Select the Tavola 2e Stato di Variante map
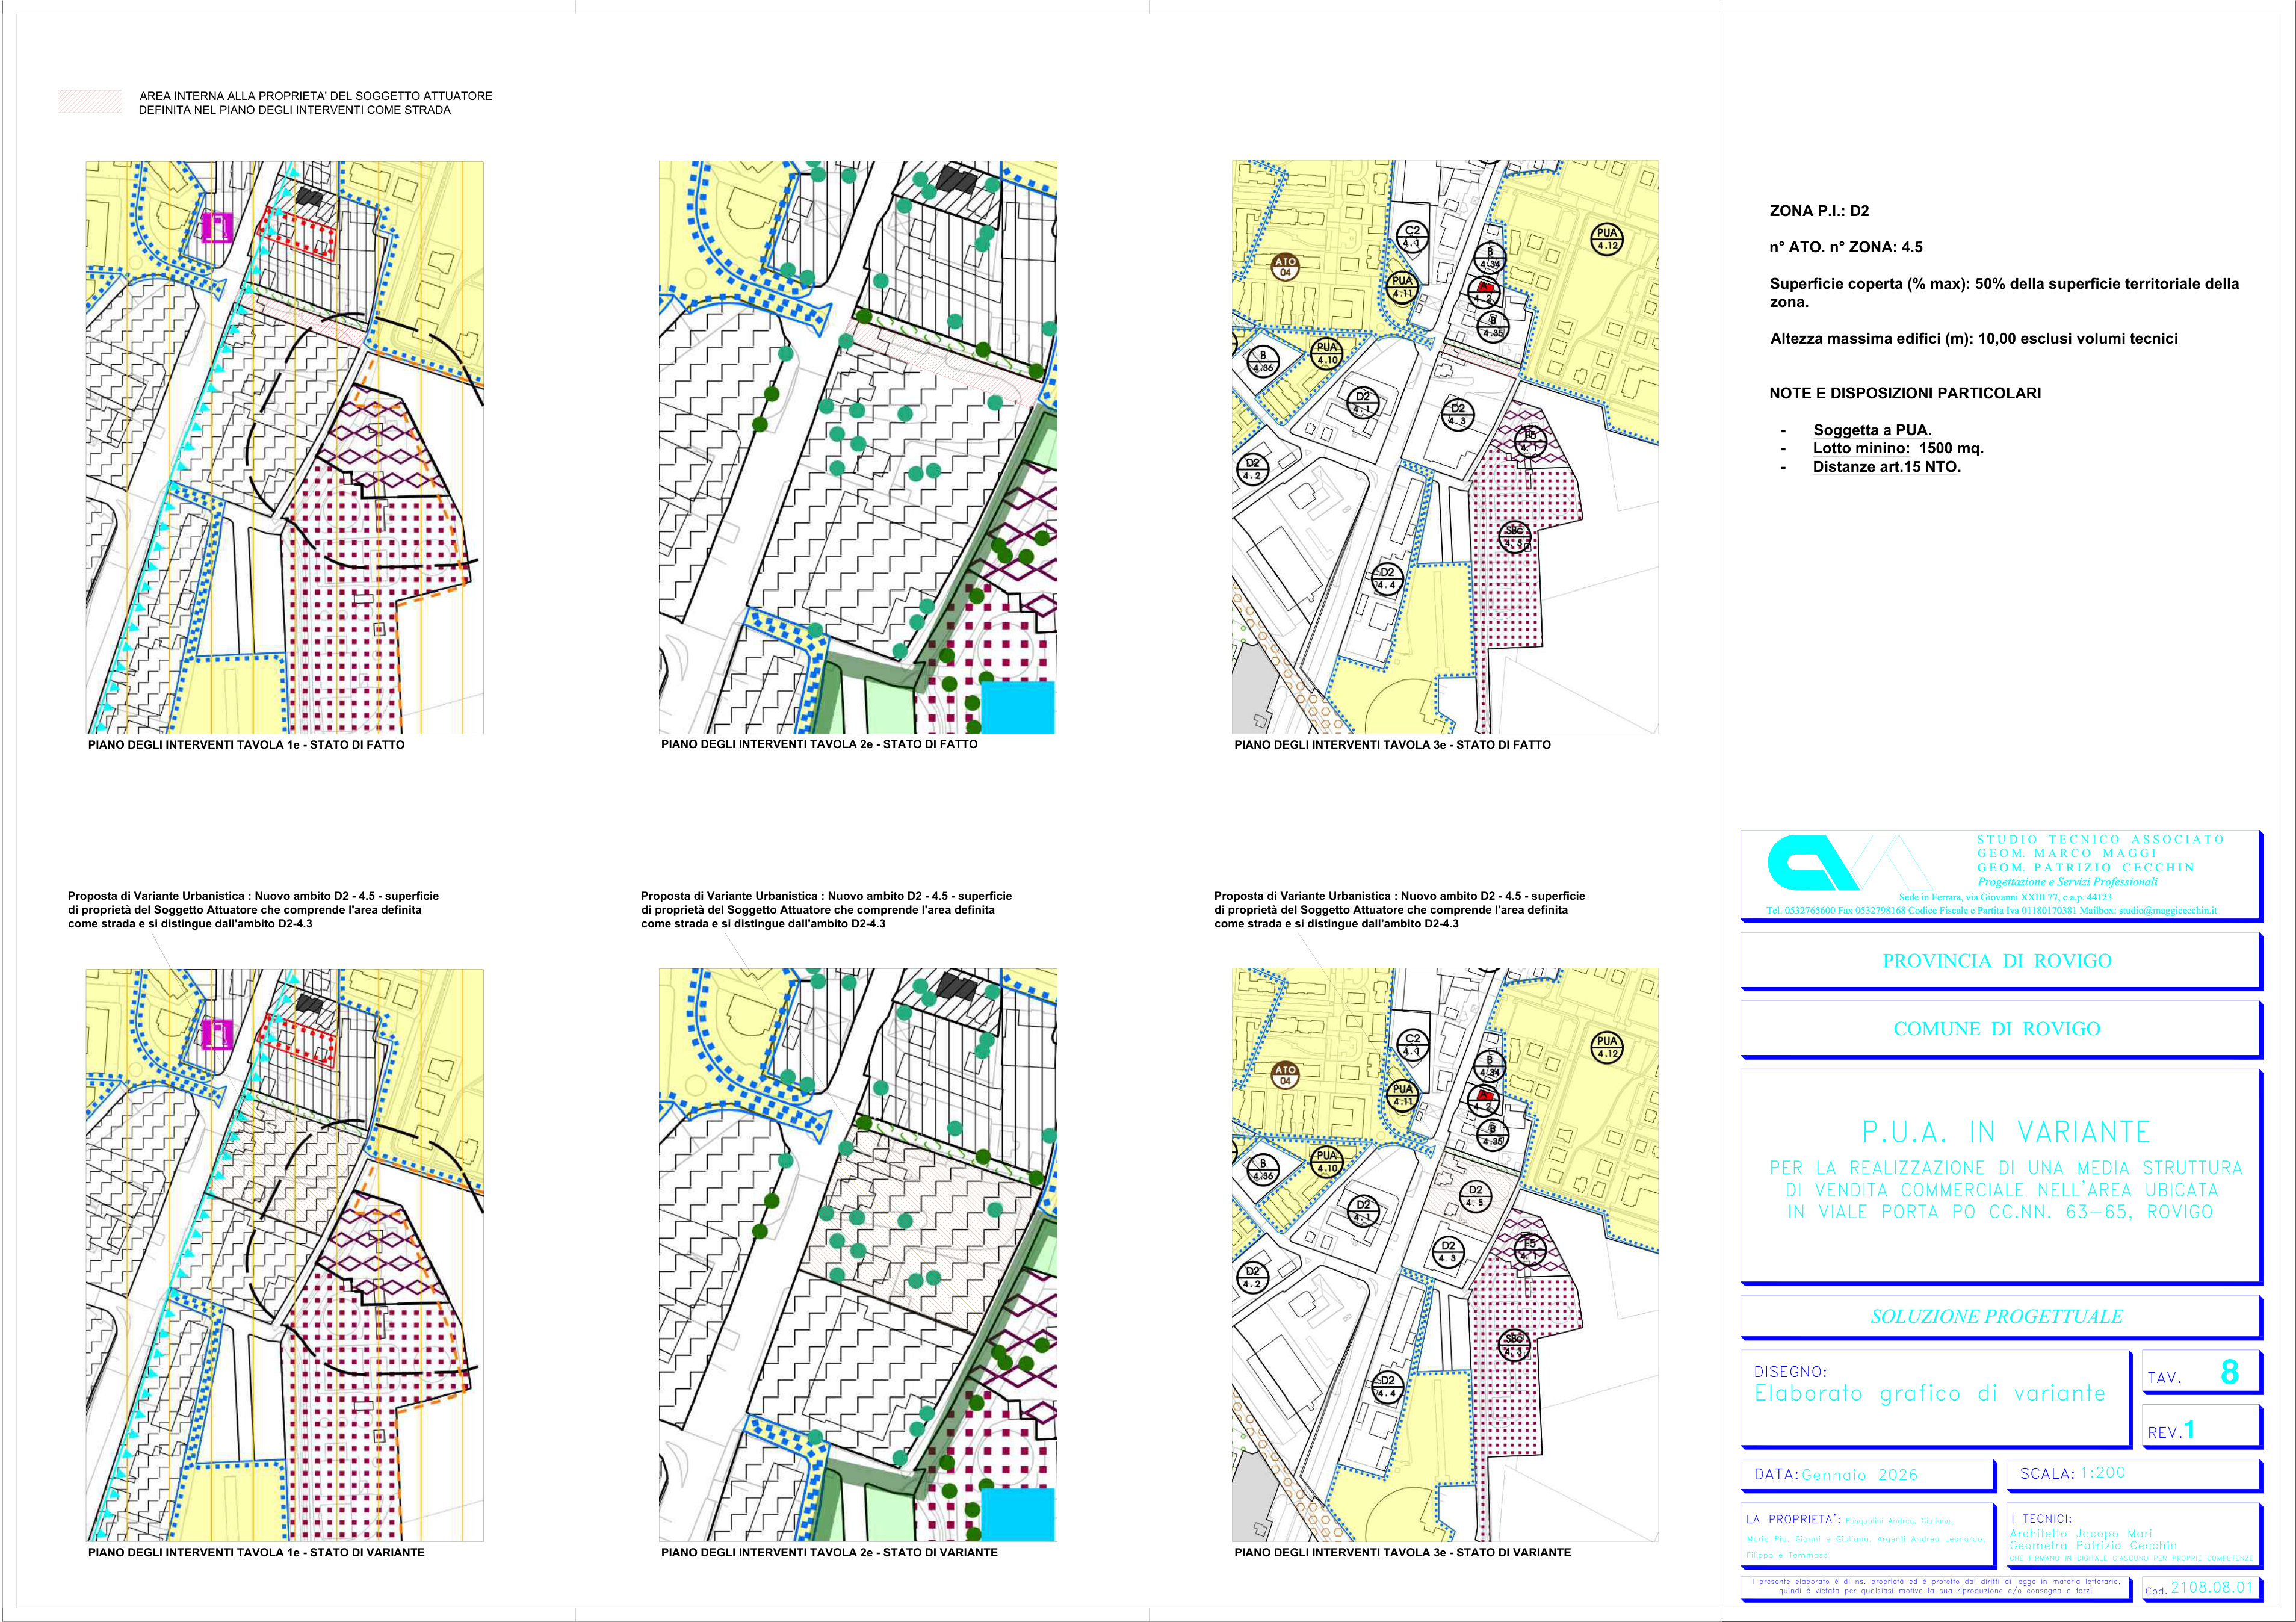 point(858,1255)
